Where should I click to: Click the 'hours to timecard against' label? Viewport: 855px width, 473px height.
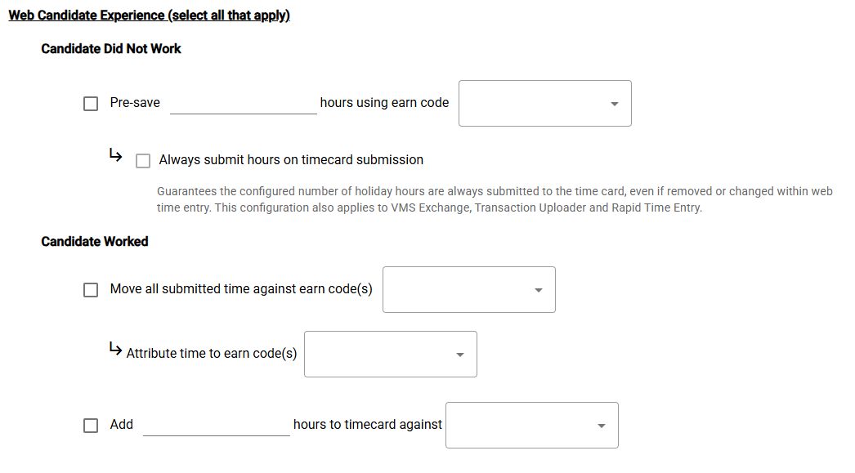pos(368,425)
